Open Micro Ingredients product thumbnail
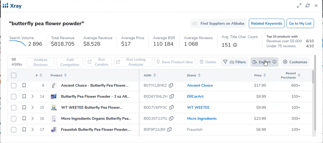The image size is (323, 143). click(54, 119)
